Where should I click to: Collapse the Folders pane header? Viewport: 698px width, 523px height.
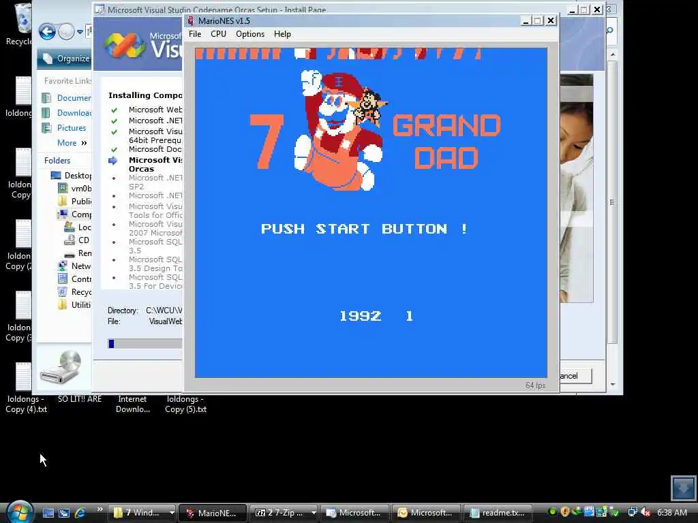point(57,161)
